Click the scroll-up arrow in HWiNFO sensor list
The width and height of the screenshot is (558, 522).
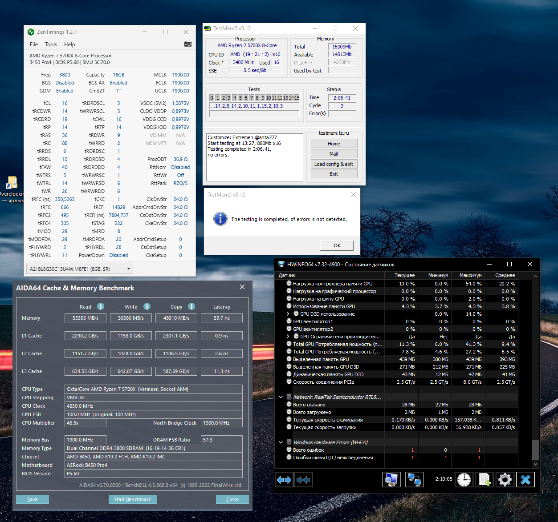click(535, 276)
